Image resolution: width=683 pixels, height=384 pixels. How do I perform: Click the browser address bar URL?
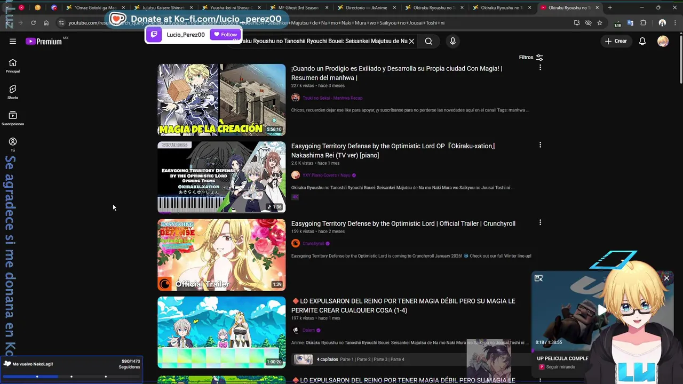click(x=256, y=23)
